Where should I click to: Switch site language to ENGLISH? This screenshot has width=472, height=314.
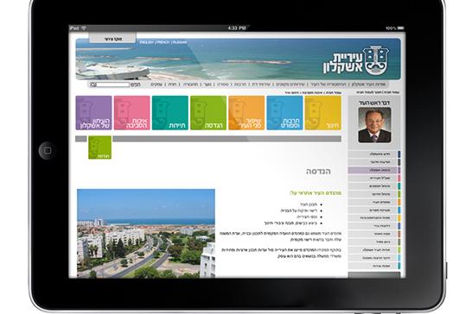point(147,42)
